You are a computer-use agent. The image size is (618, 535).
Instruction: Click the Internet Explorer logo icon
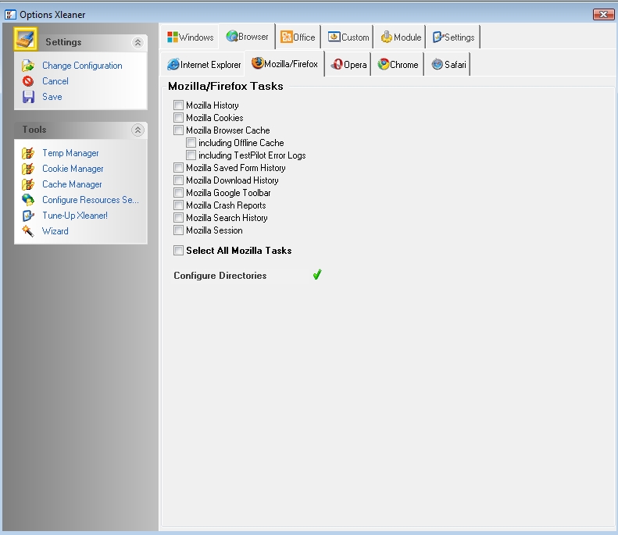tap(173, 64)
